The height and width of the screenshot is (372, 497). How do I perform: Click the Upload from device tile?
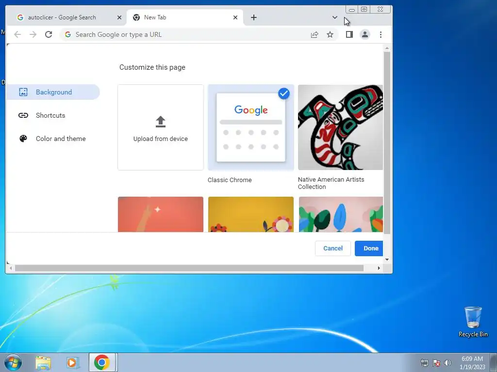[x=161, y=127]
